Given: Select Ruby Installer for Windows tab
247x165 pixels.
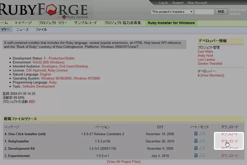Looking at the screenshot, I should (x=171, y=23).
